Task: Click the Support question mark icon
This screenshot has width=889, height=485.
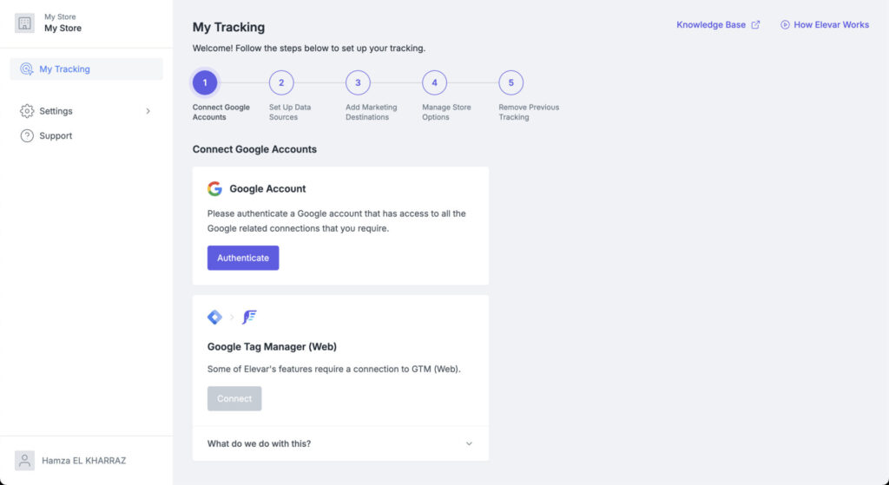Action: [x=27, y=136]
